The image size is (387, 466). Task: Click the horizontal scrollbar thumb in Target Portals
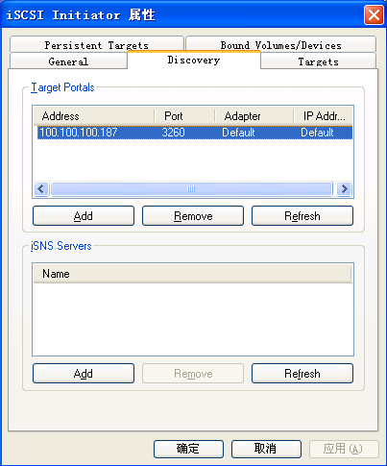pos(191,188)
